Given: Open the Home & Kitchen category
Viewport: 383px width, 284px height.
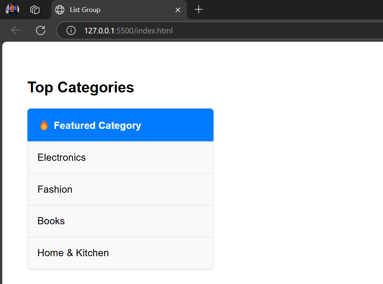Looking at the screenshot, I should (120, 253).
